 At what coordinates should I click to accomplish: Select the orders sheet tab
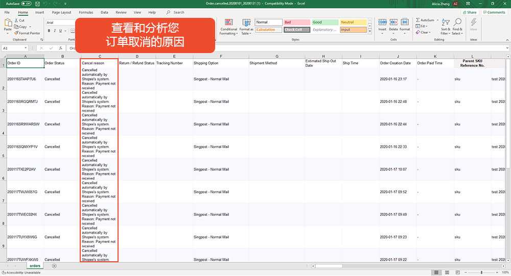(x=35, y=266)
